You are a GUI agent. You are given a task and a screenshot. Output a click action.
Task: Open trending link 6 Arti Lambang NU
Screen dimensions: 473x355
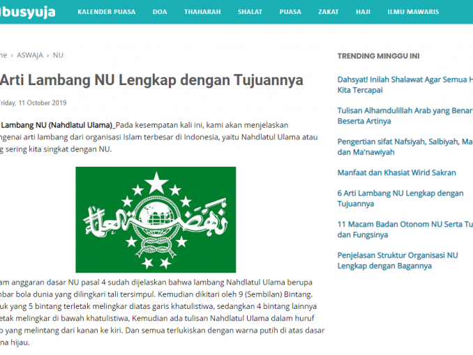pos(400,199)
